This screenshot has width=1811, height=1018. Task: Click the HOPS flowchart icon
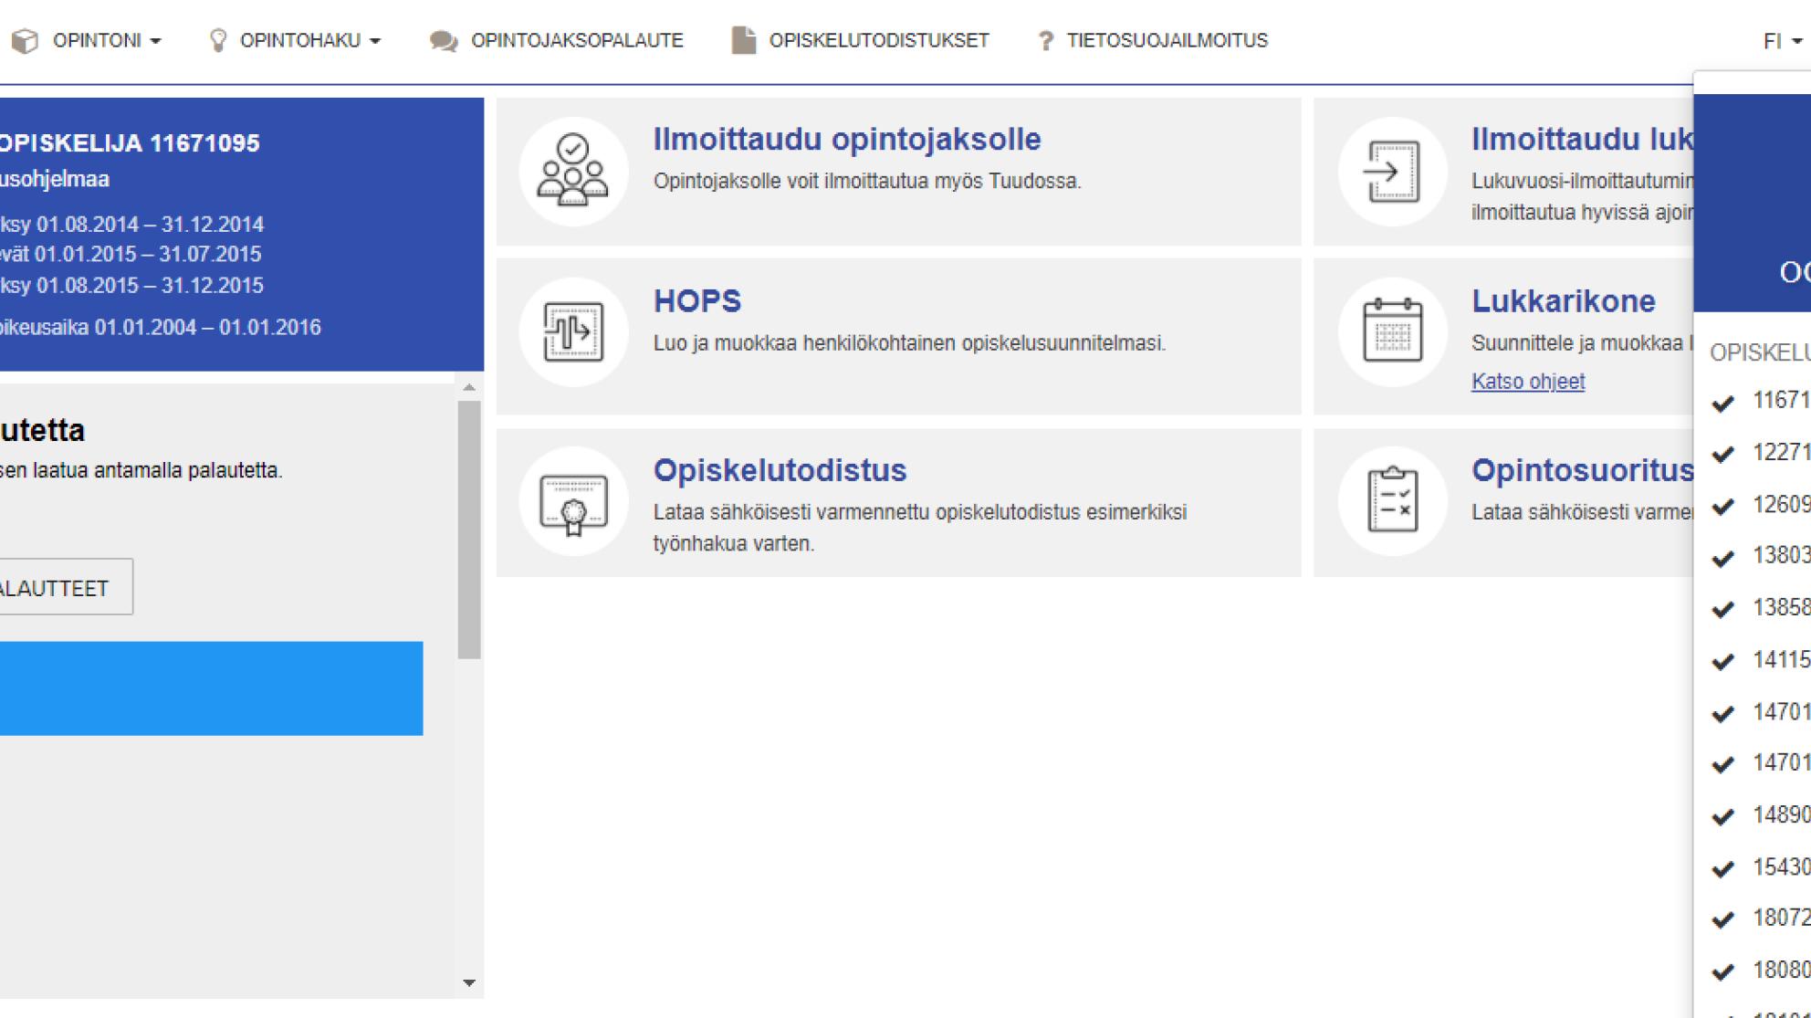[572, 331]
